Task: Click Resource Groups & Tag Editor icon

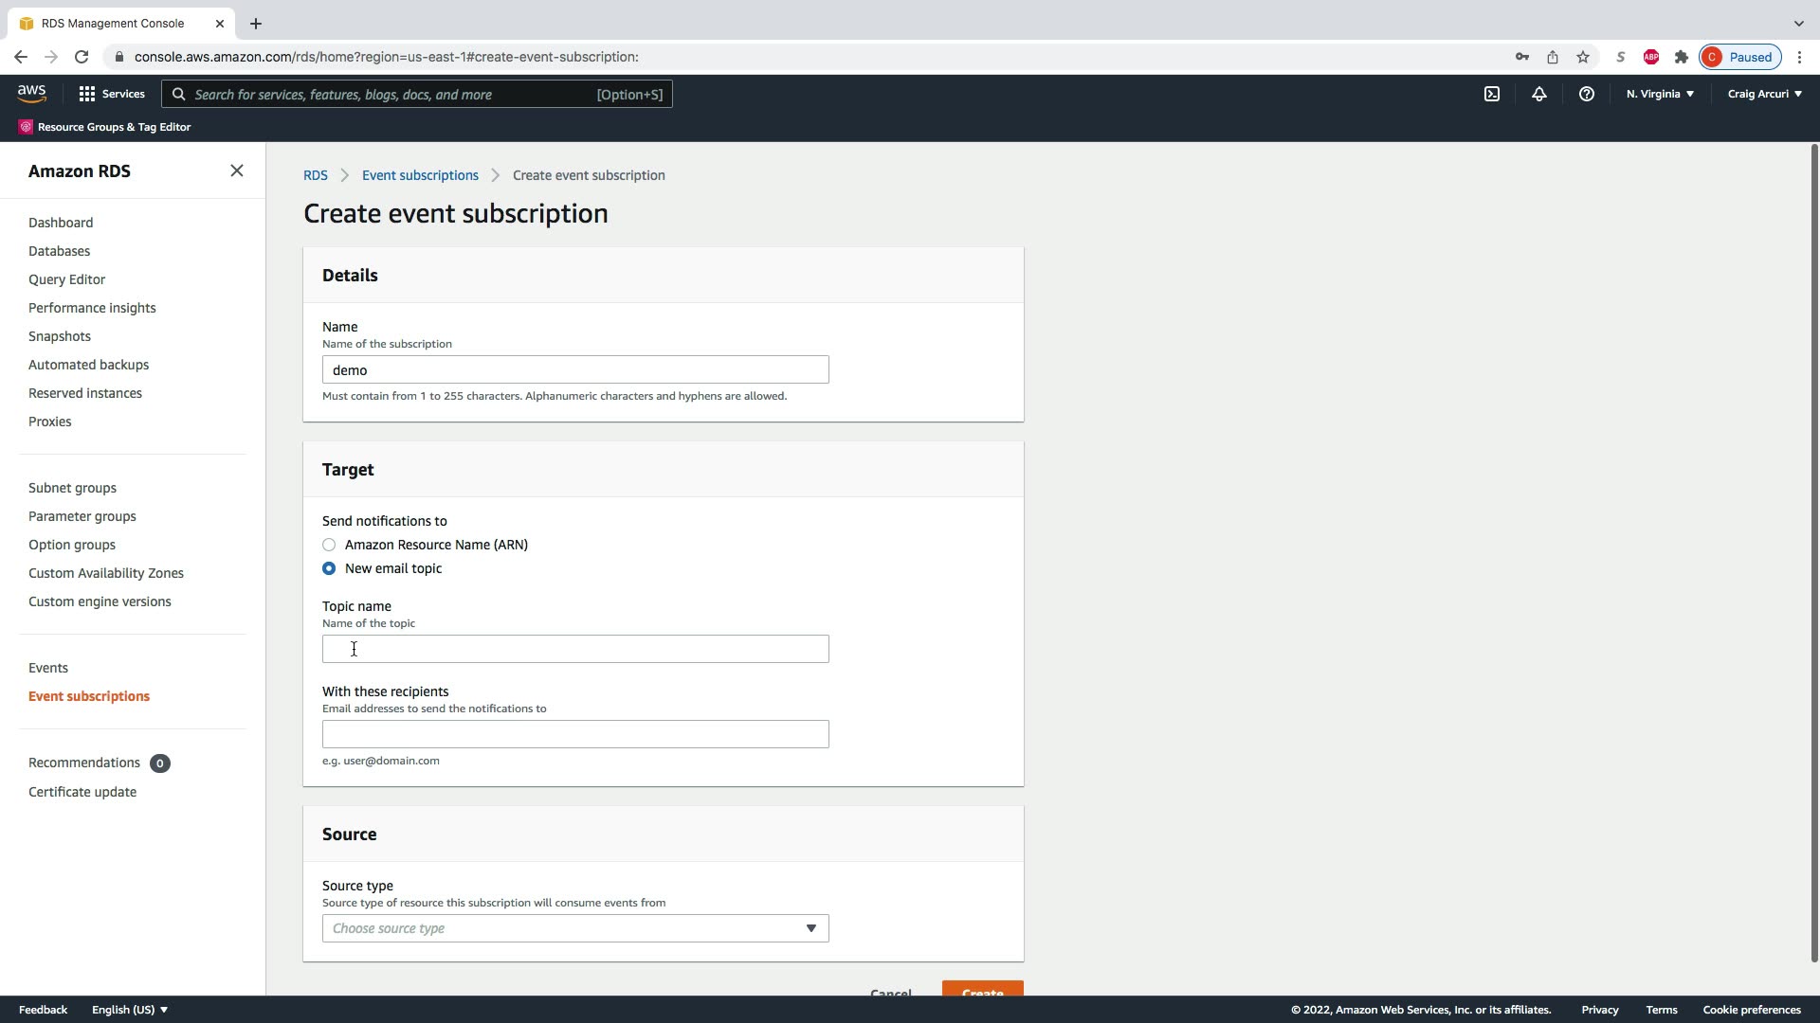Action: click(x=26, y=127)
